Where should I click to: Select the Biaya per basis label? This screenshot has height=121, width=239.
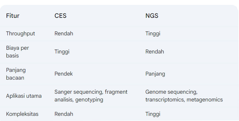point(18,52)
